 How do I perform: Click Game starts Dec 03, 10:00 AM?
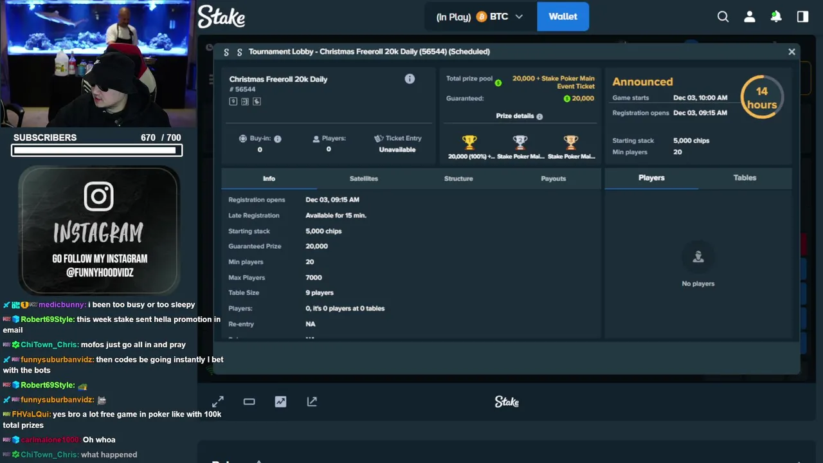coord(669,98)
